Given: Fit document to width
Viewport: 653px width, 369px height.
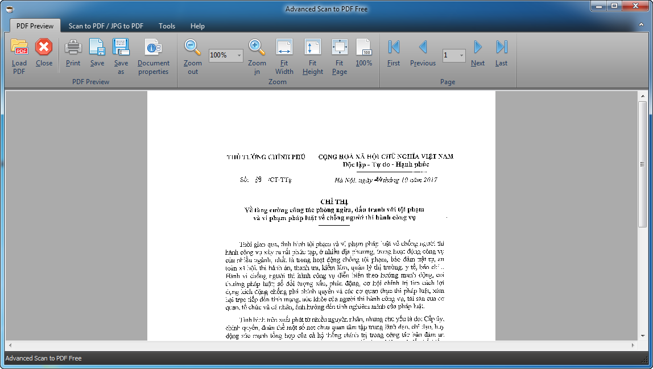Looking at the screenshot, I should (284, 48).
